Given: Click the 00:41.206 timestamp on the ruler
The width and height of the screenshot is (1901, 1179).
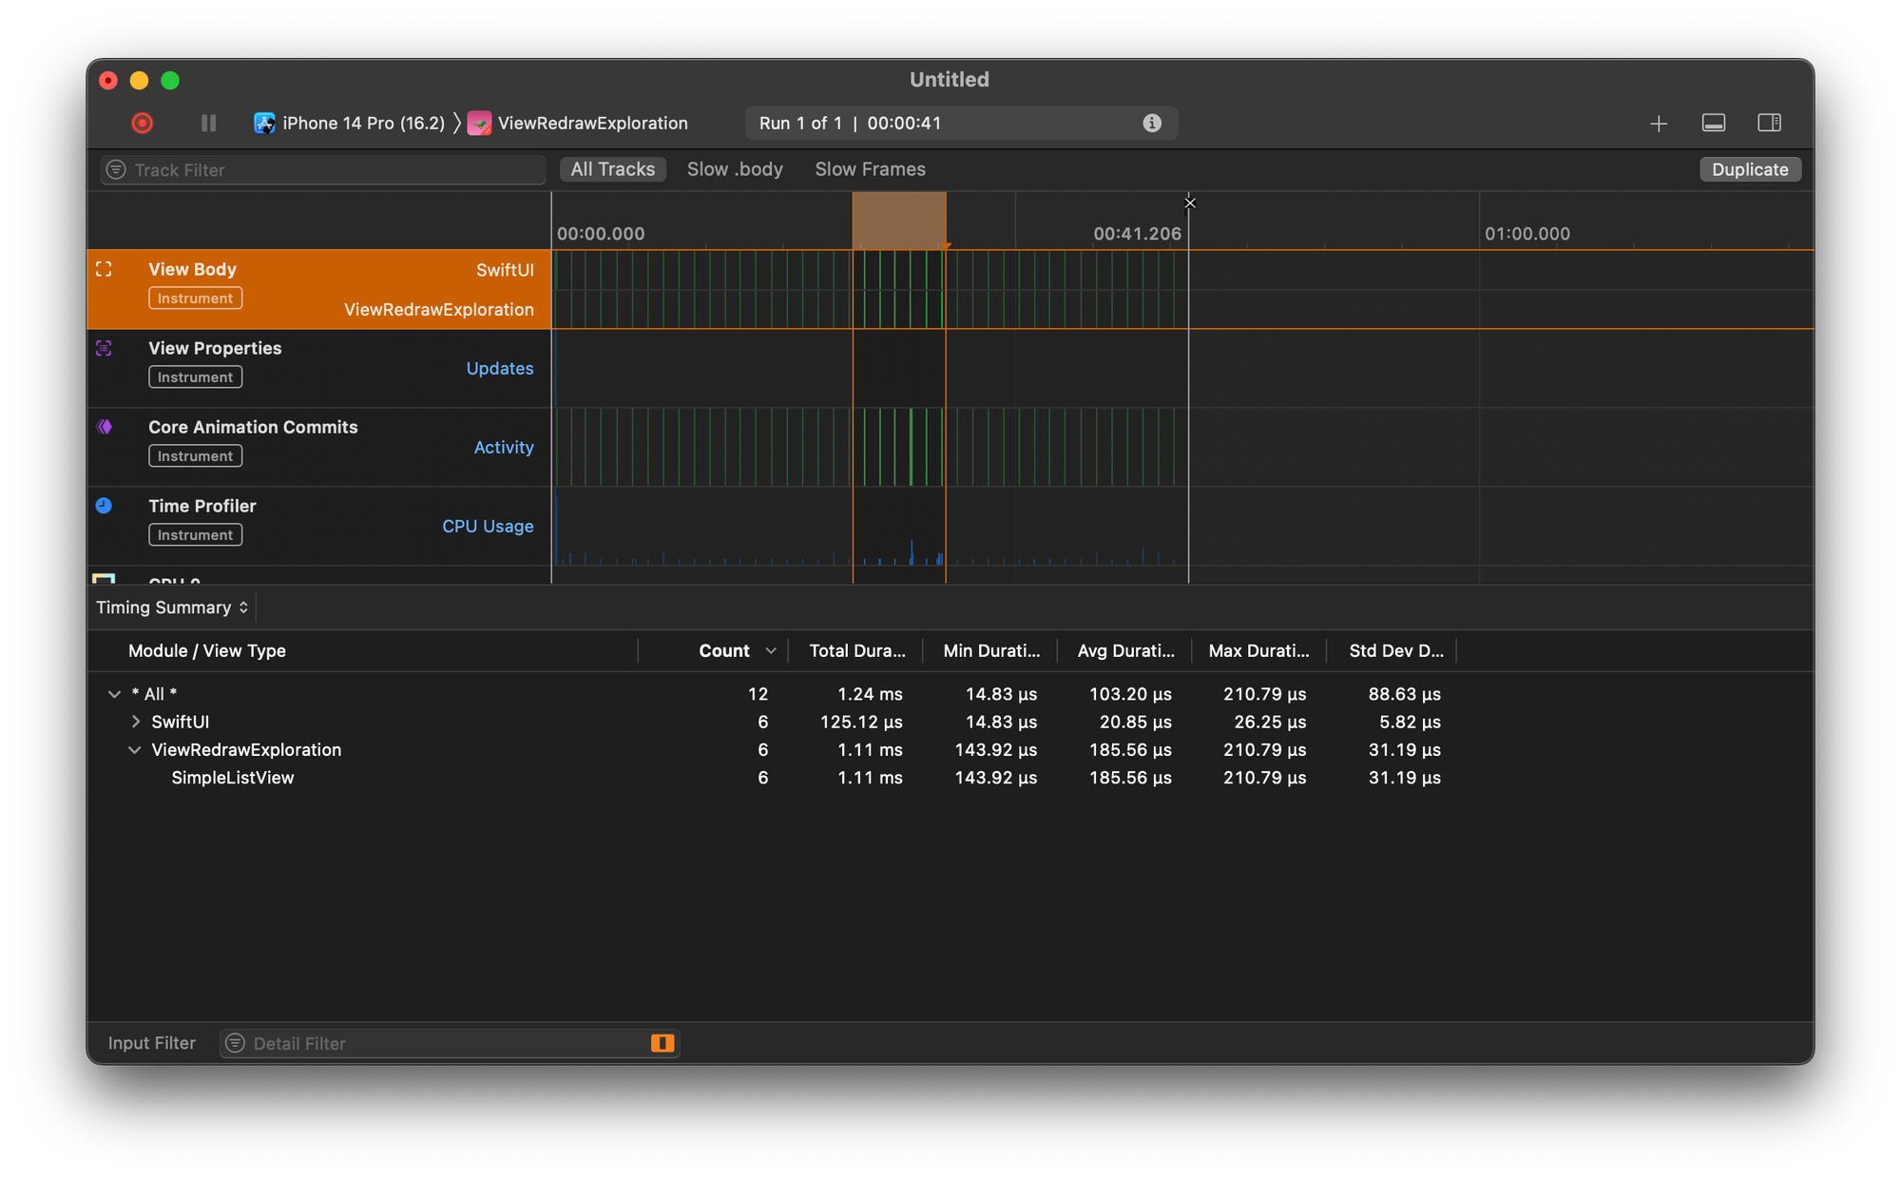Looking at the screenshot, I should coord(1137,233).
